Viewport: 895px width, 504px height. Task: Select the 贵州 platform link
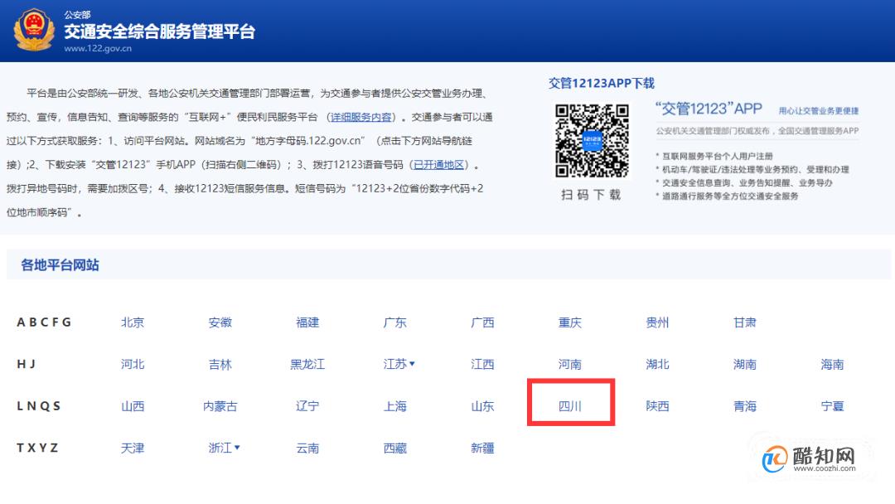pos(657,322)
